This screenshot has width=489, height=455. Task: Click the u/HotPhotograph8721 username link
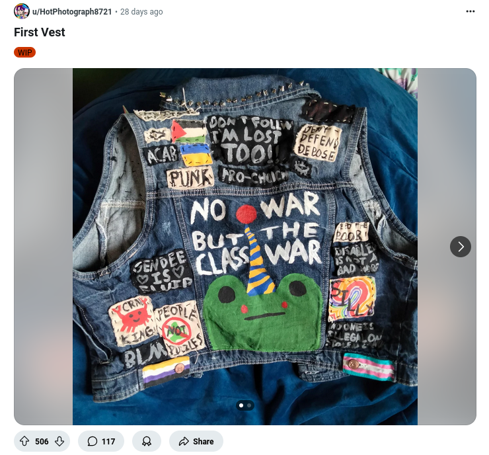[x=72, y=11]
